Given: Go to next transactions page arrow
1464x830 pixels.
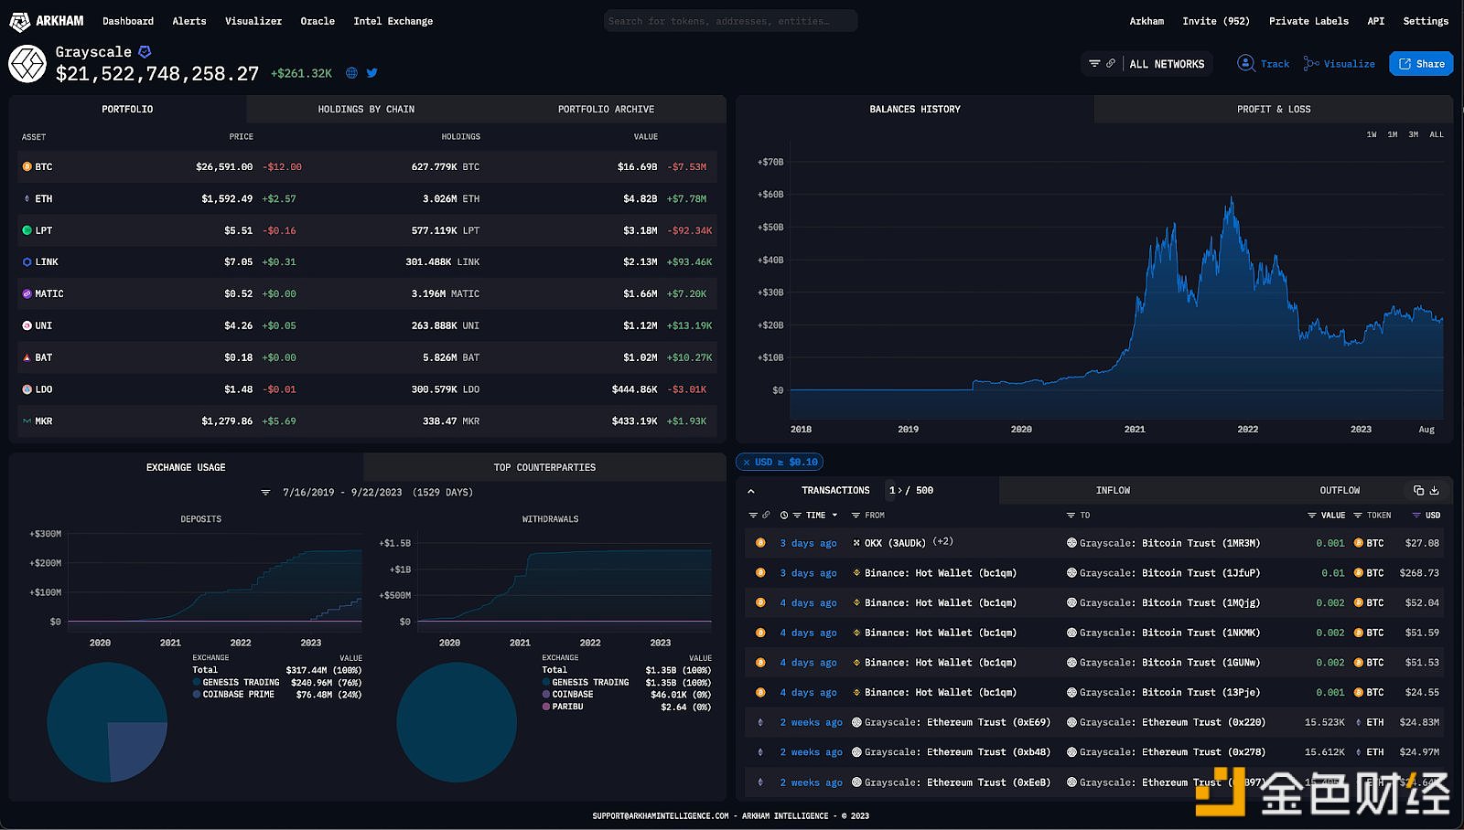Looking at the screenshot, I should pos(900,491).
